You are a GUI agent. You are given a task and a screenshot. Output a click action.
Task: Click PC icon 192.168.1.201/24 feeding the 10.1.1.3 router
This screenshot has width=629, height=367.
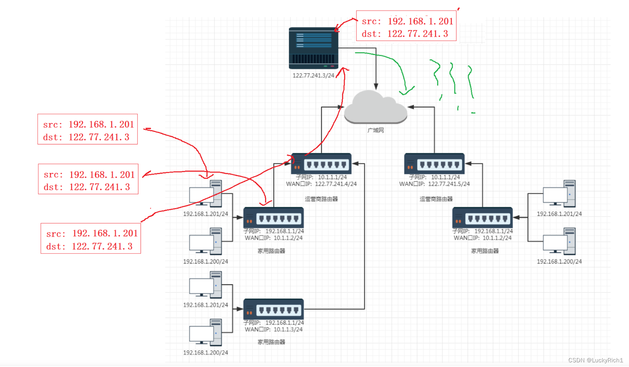(x=206, y=285)
